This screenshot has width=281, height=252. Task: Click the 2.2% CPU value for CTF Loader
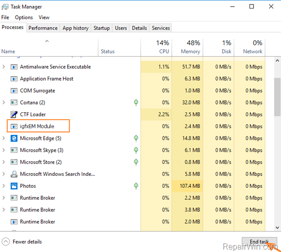pos(164,115)
